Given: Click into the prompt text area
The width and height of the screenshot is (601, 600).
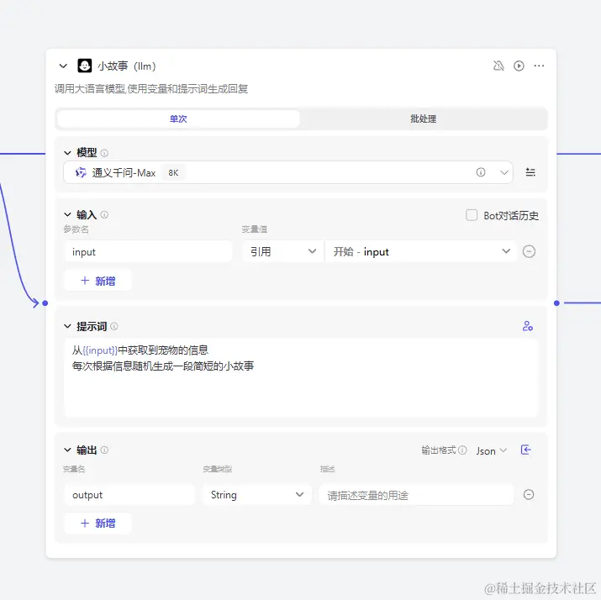Looking at the screenshot, I should coord(301,378).
